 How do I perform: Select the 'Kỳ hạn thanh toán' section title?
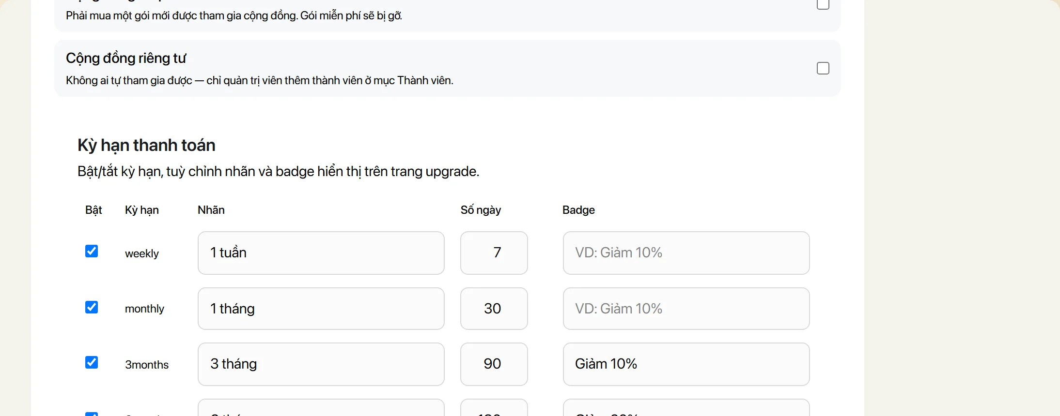[x=146, y=145]
